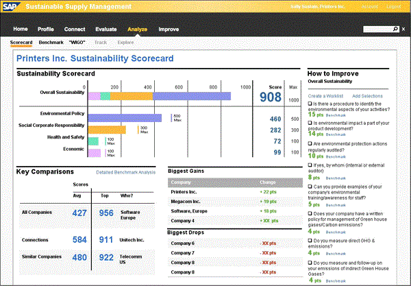Click the Overall Sustainability stacked bar

(x=160, y=96)
